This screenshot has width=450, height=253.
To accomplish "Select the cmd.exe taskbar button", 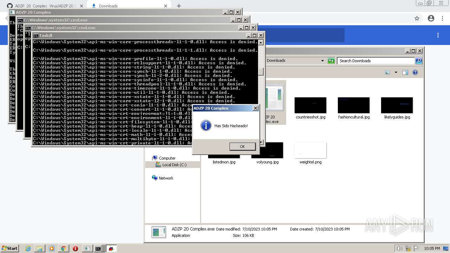I will pyautogui.click(x=98, y=248).
